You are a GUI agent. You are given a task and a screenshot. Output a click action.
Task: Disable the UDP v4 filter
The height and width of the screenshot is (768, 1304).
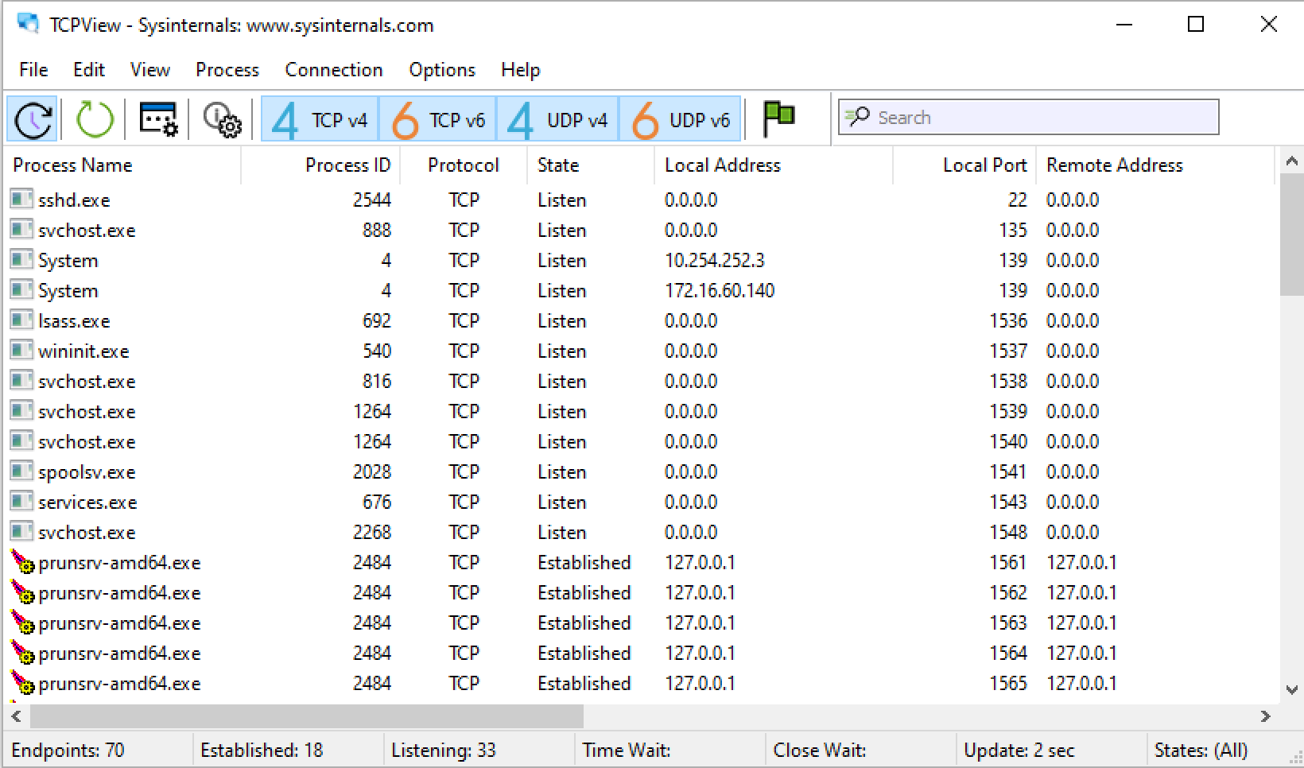coord(557,120)
